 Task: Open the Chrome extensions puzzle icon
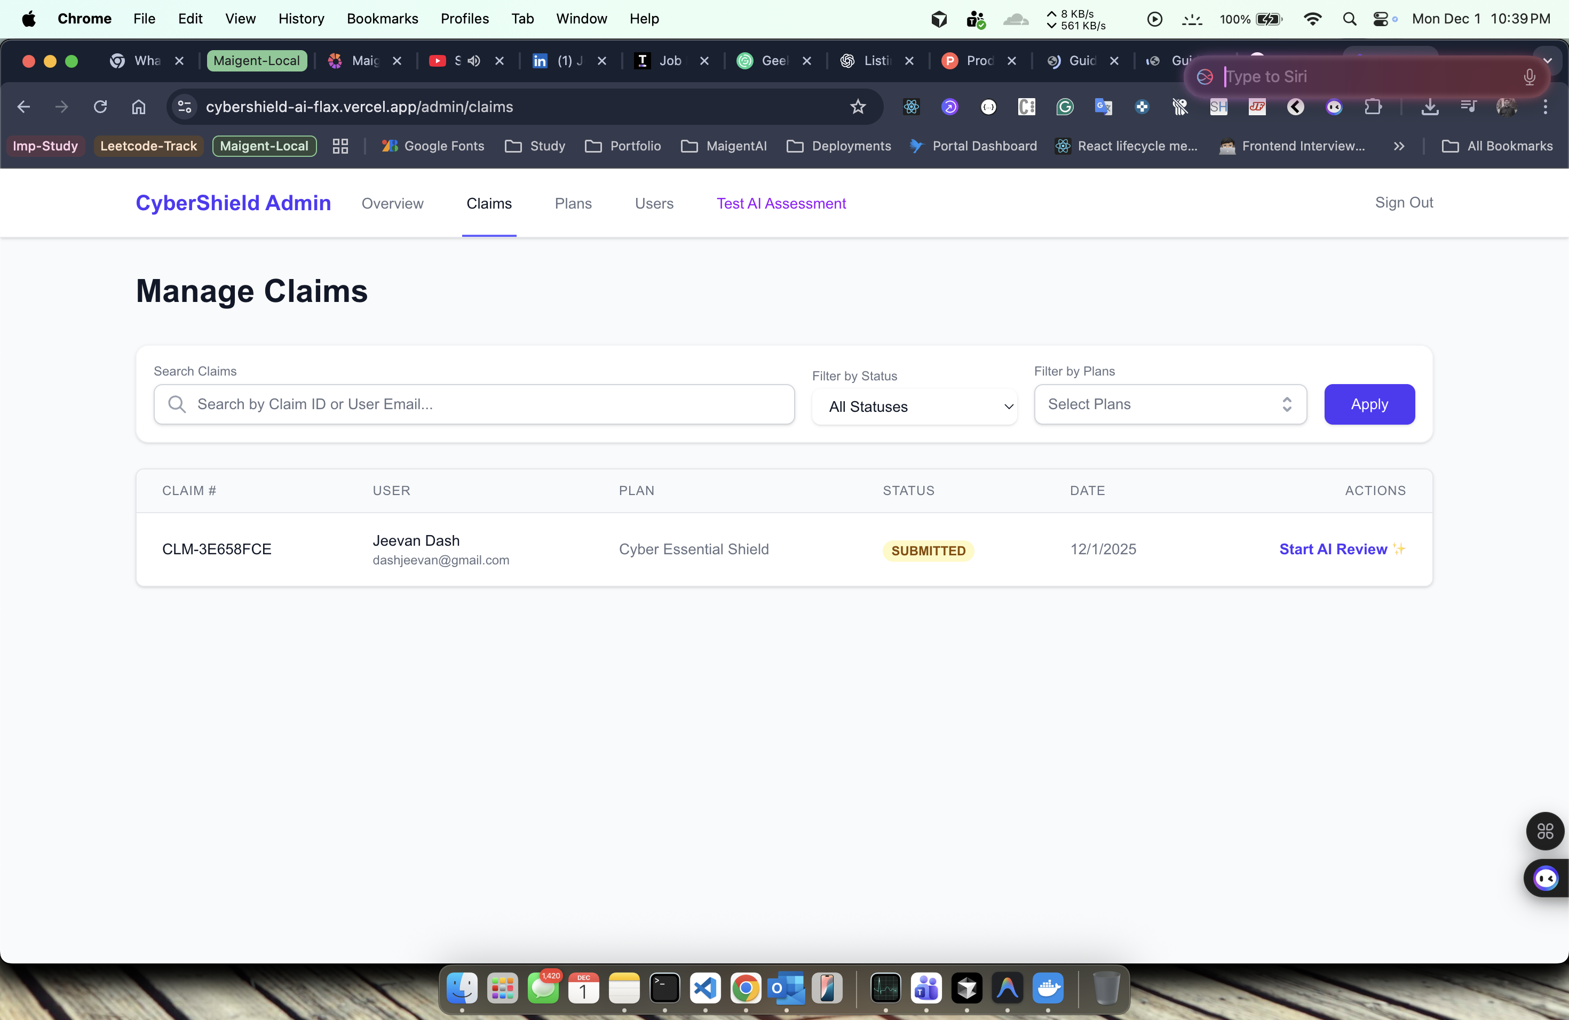[1373, 107]
